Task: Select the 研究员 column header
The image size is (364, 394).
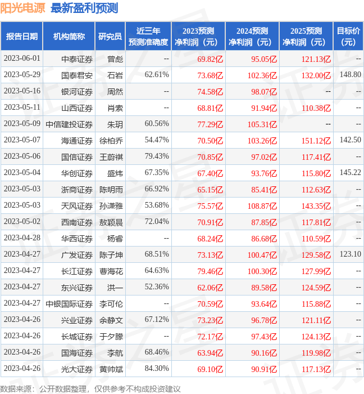Action: click(x=110, y=36)
